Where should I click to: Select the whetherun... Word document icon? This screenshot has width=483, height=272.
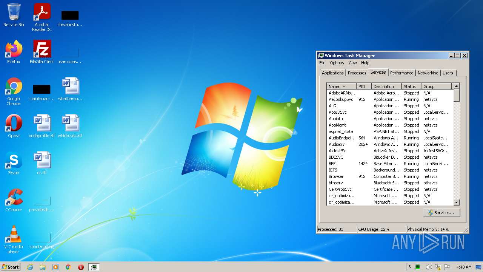pos(70,89)
